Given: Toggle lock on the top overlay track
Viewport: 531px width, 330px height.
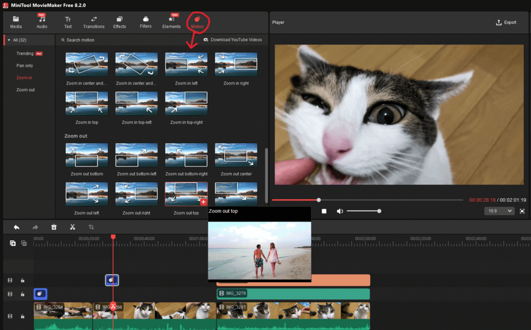Looking at the screenshot, I should click(22, 280).
